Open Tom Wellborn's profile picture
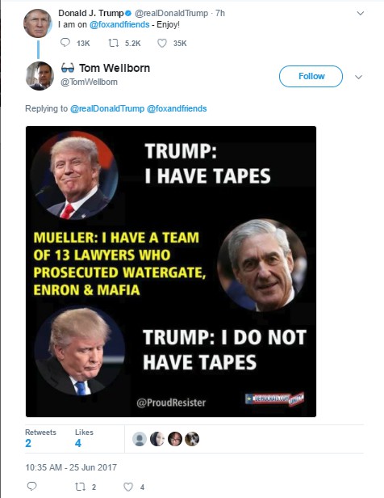 pos(40,76)
